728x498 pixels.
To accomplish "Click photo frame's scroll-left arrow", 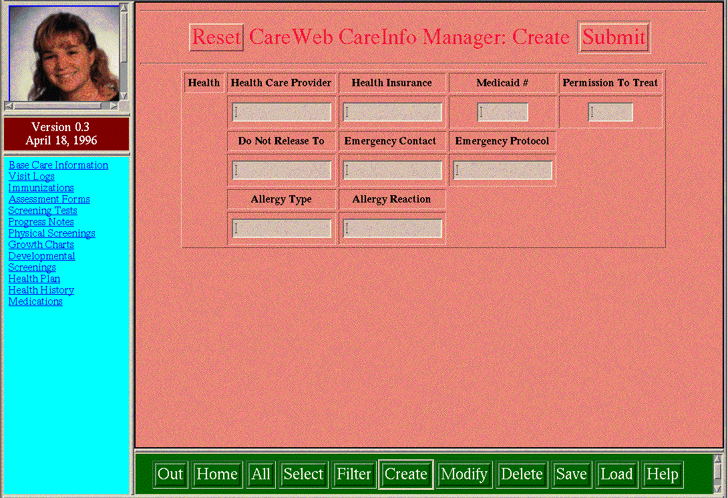I will [9, 106].
